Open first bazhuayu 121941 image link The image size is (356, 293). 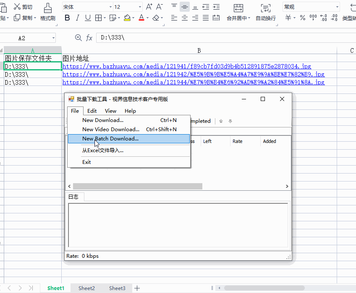click(187, 67)
